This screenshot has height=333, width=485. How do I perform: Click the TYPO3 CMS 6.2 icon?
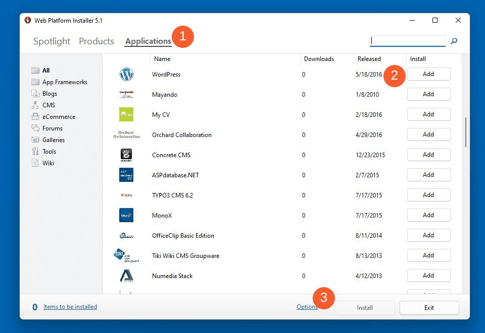126,195
